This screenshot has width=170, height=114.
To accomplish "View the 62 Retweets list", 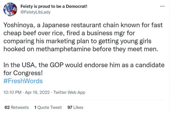I will click(x=17, y=107).
